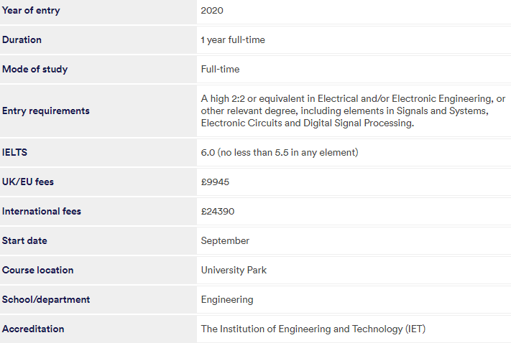Click the IELTS row label
511x343 pixels.
pyautogui.click(x=14, y=152)
